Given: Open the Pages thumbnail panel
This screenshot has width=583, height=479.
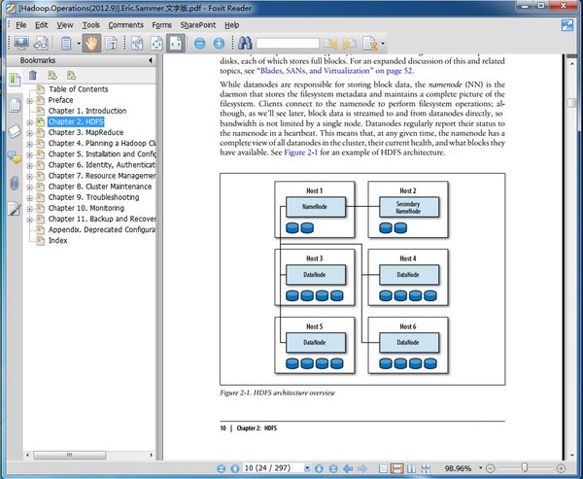Looking at the screenshot, I should pyautogui.click(x=14, y=104).
